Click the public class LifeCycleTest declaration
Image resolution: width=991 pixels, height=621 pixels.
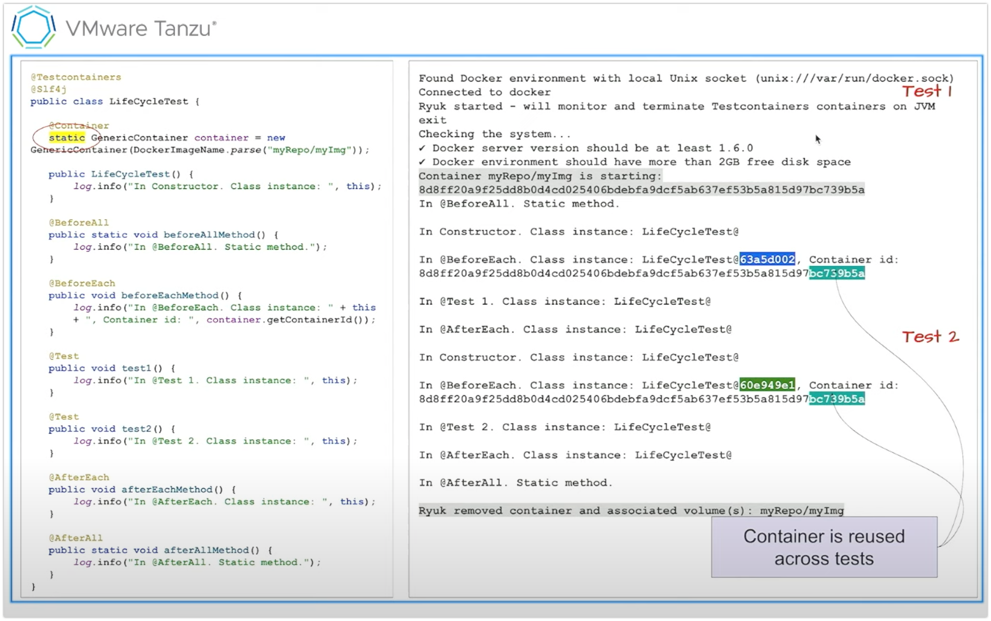[x=115, y=101]
